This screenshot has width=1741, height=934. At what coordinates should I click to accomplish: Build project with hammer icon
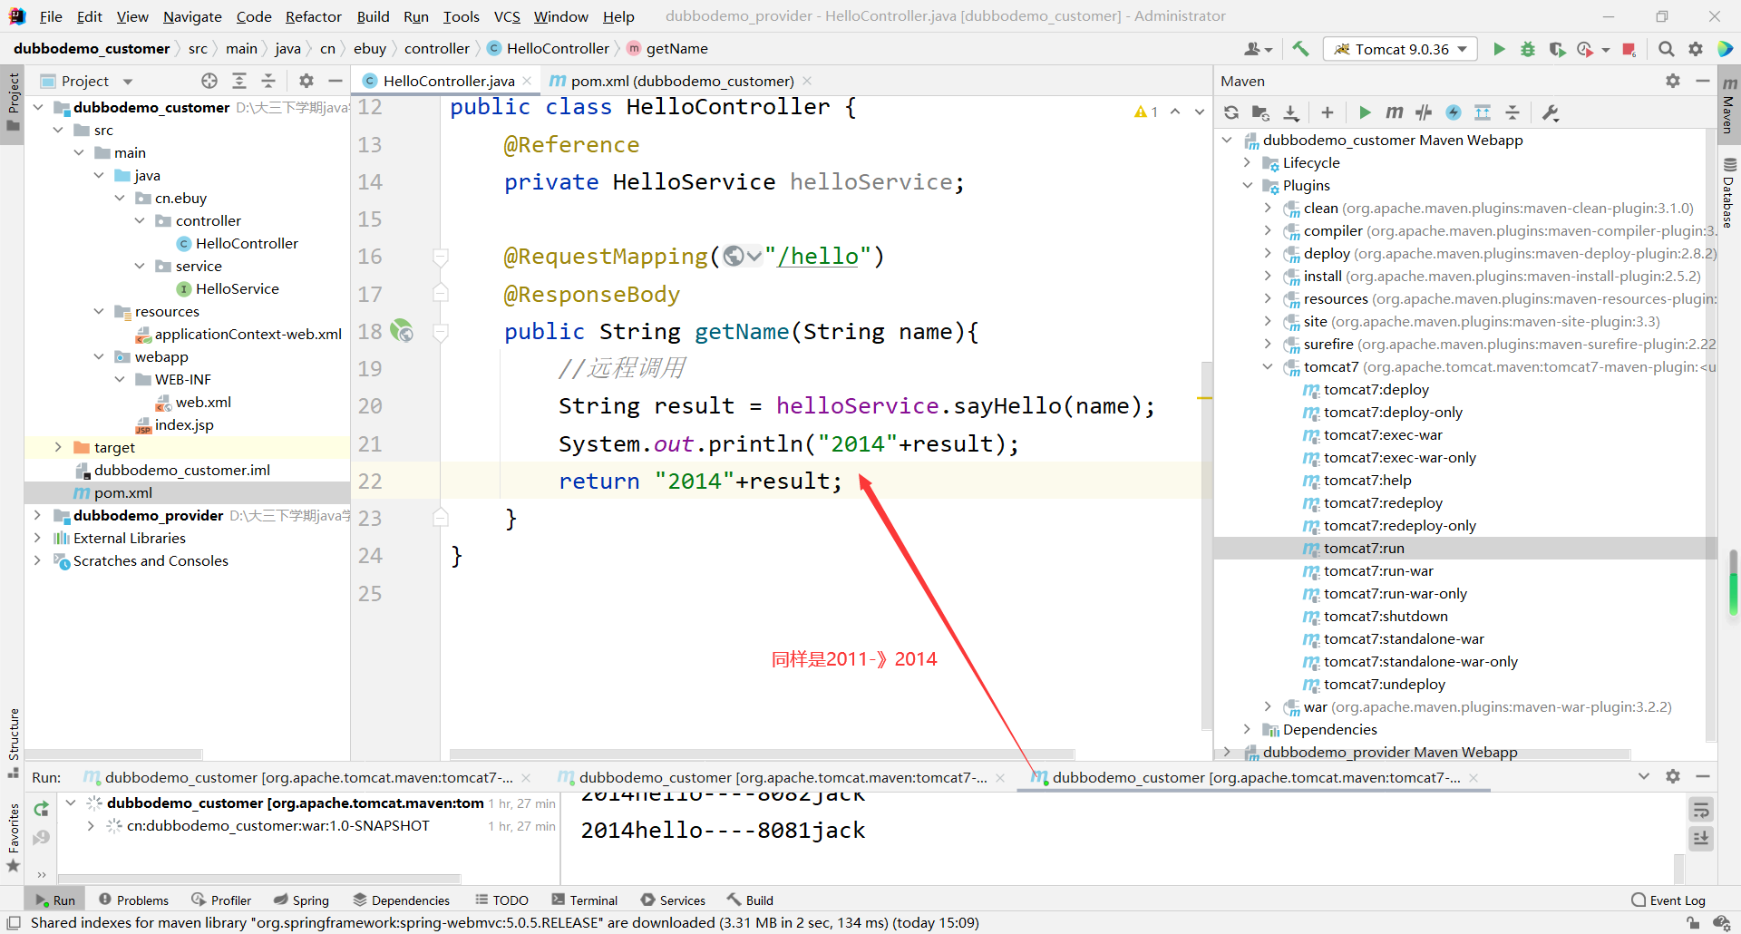coord(1300,49)
